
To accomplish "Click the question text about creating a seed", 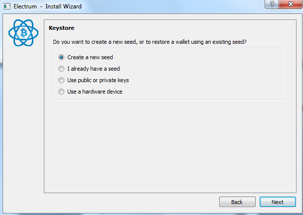I will click(x=150, y=42).
